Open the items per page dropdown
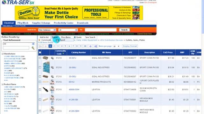 point(116,46)
